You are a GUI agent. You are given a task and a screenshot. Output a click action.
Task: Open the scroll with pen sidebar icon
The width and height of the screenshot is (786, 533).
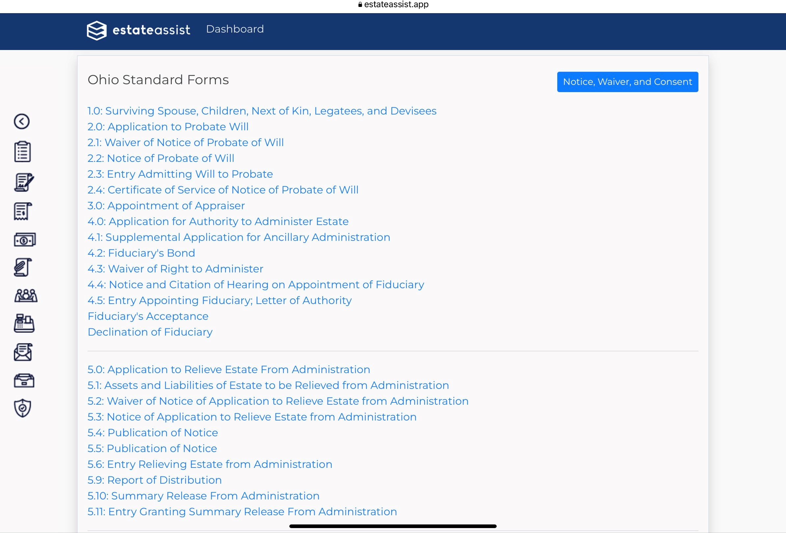[x=23, y=267]
